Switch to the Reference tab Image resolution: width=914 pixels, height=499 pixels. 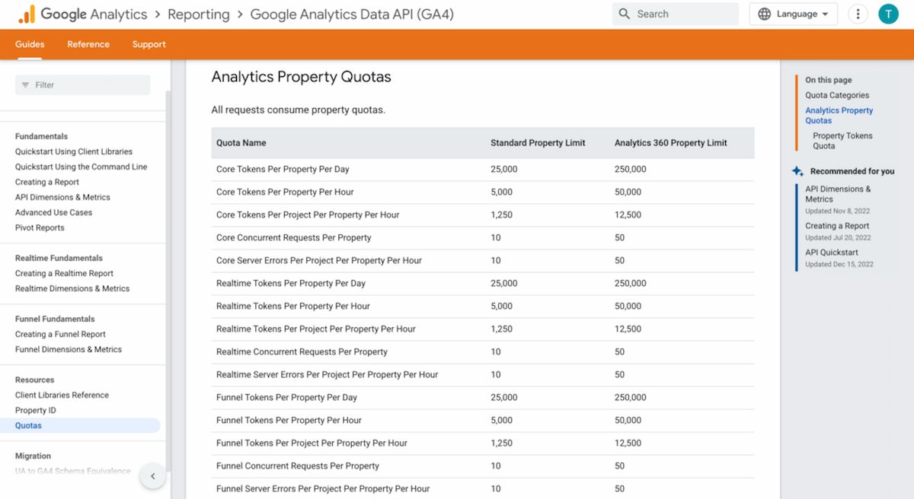pyautogui.click(x=88, y=44)
